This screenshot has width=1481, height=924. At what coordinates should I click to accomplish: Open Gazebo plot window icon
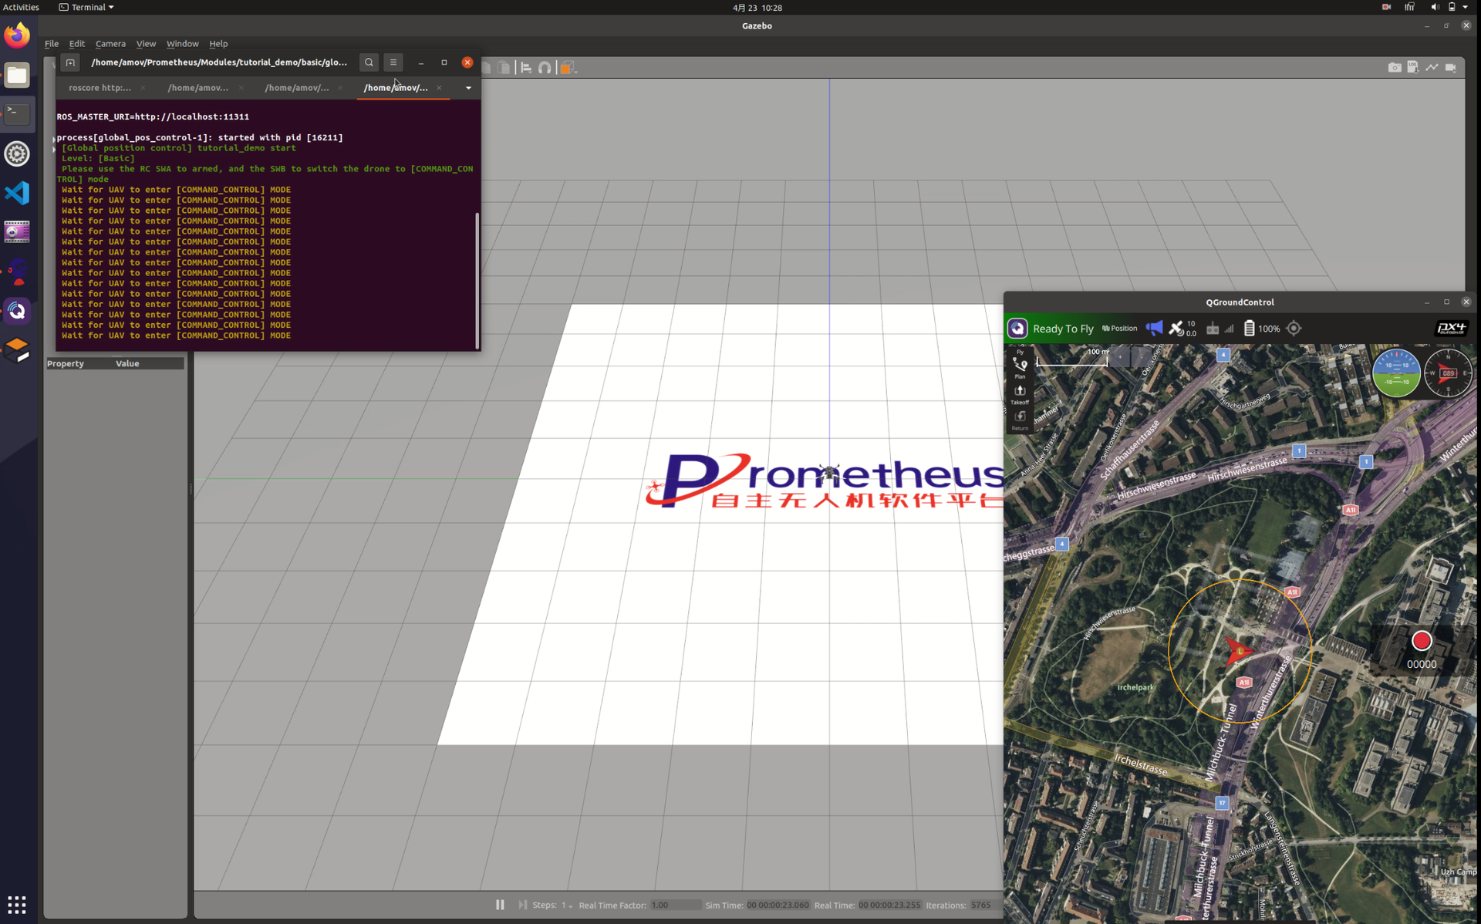pyautogui.click(x=1432, y=68)
